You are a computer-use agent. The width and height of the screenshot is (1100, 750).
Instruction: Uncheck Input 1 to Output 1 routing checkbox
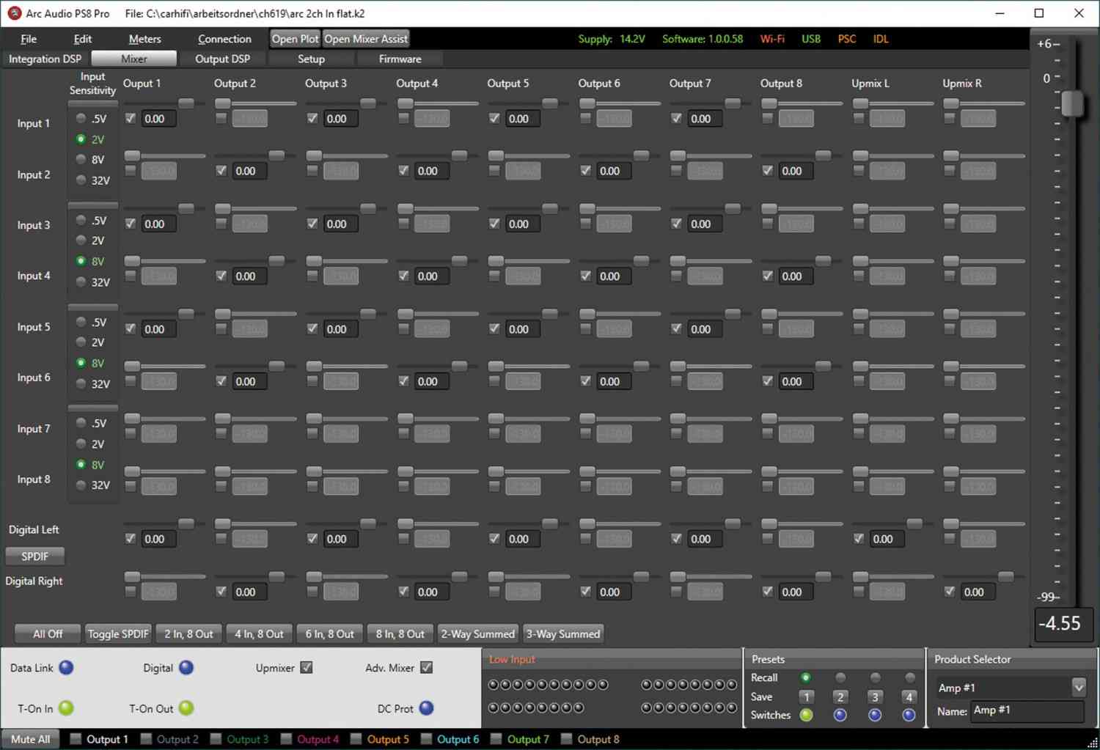point(131,118)
